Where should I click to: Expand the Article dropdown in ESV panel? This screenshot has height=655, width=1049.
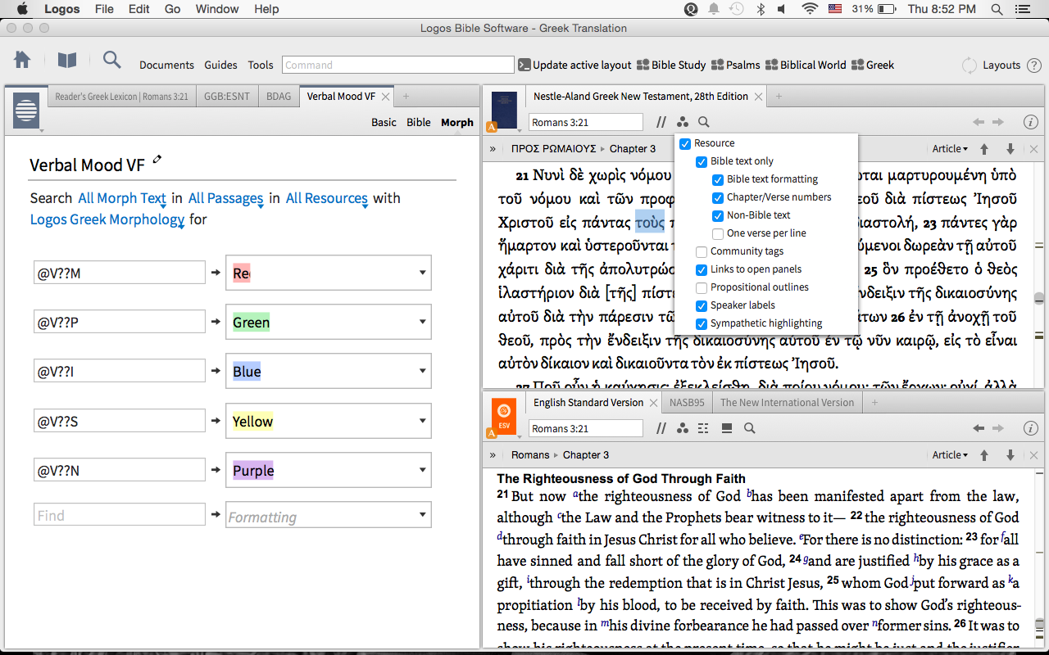[950, 455]
